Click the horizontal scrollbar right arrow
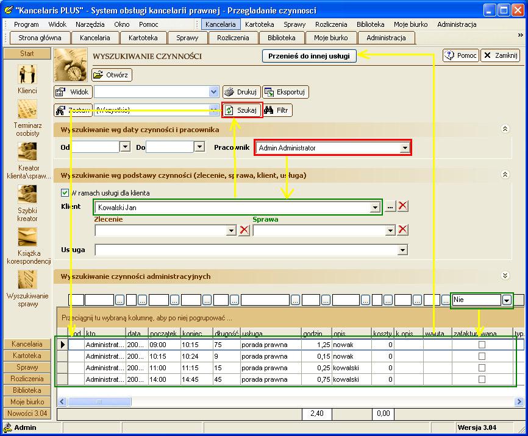This screenshot has width=528, height=436. tap(519, 401)
